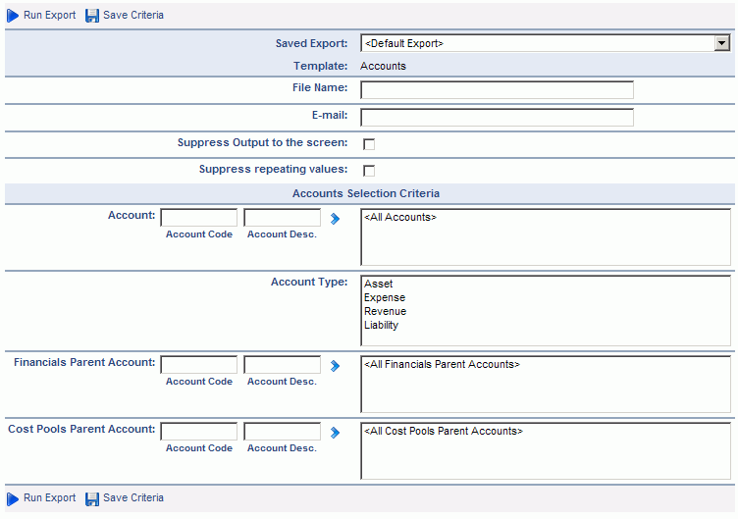Click the blue arrow for Cost Pools Parent Account
738x519 pixels.
335,433
